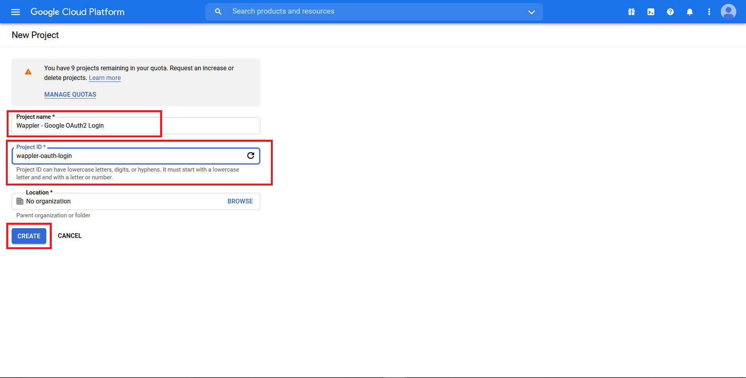Click the New Project heading

pos(35,35)
